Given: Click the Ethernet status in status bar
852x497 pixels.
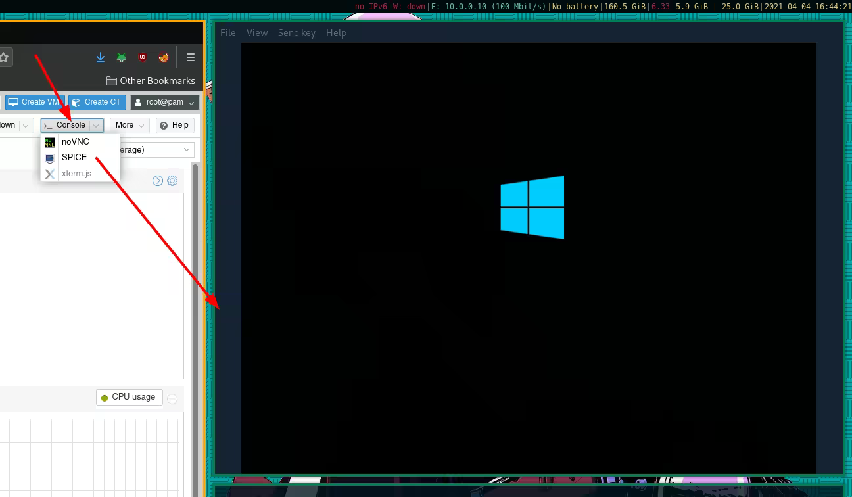Looking at the screenshot, I should (x=490, y=7).
